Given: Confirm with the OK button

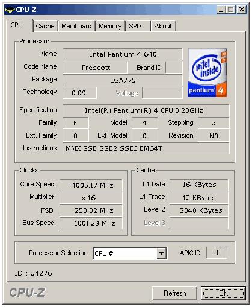Looking at the screenshot, I should (x=223, y=293).
